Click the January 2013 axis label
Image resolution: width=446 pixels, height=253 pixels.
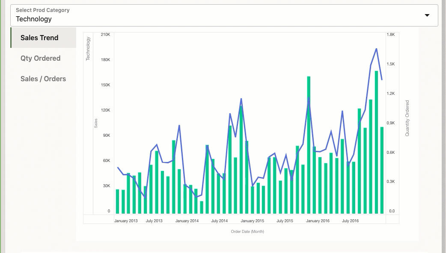(x=126, y=221)
